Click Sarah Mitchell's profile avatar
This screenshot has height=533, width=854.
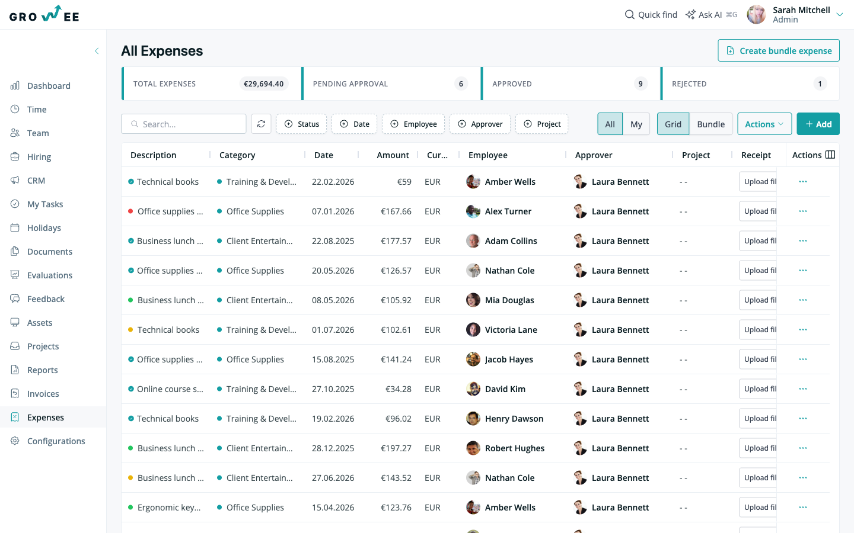pos(756,14)
